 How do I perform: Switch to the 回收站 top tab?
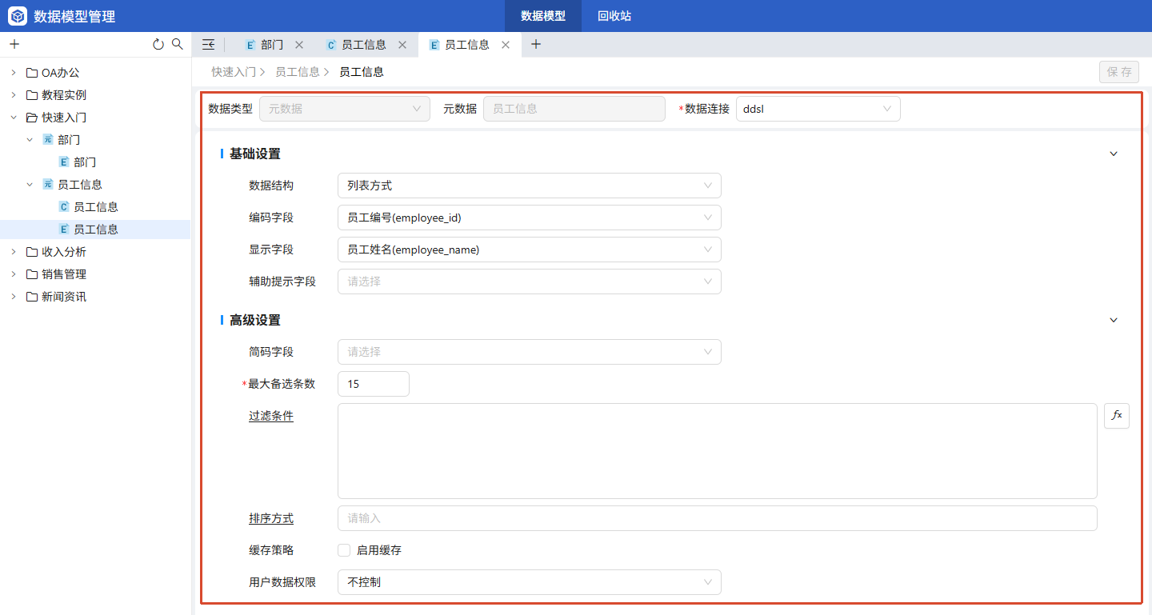614,16
